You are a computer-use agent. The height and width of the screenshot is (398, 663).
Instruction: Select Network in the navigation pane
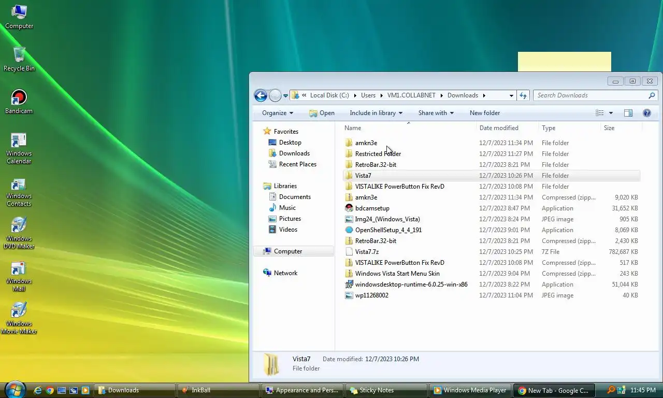(x=280, y=273)
